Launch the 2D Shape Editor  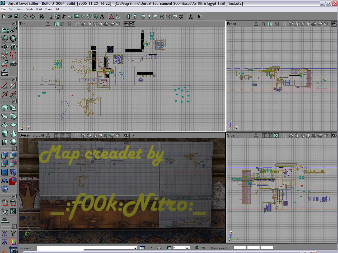(111, 16)
